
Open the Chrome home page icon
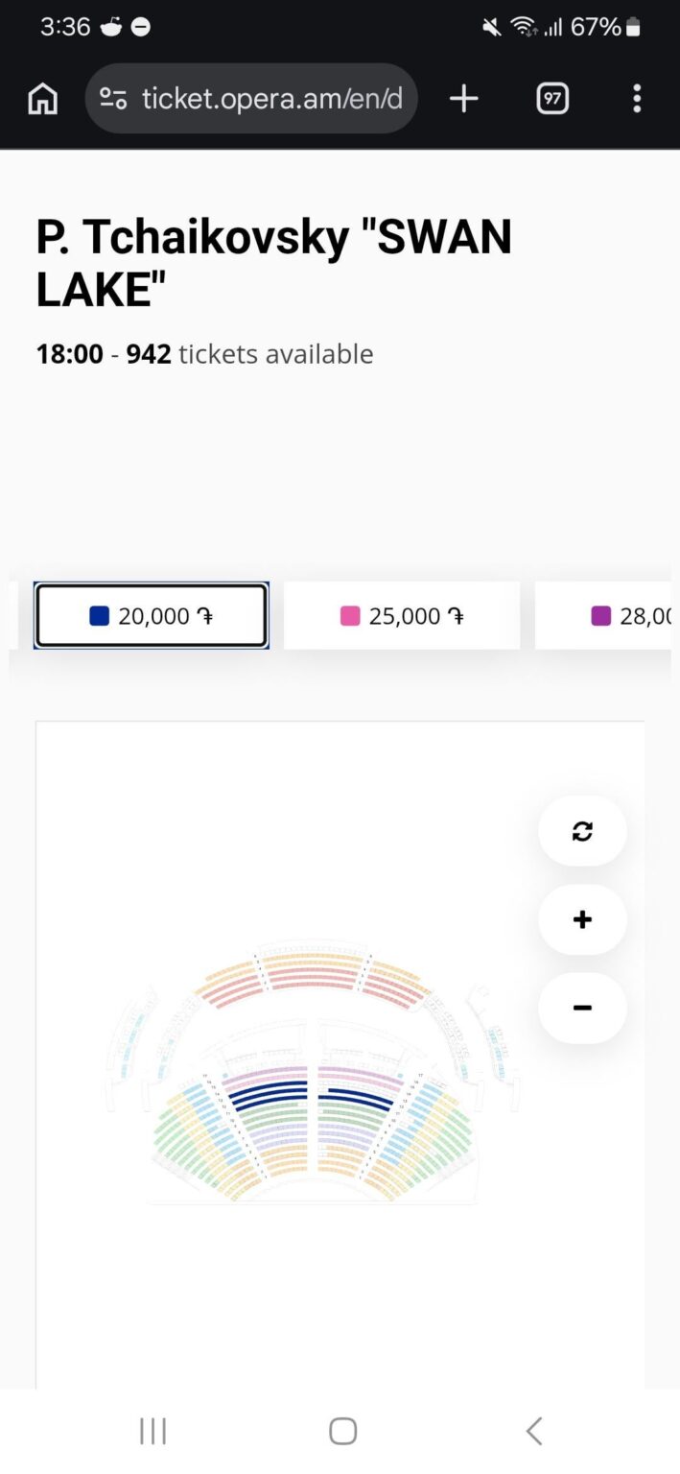click(41, 98)
